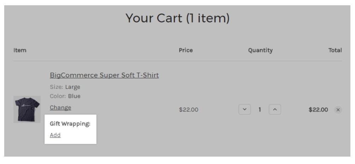Add gift wrapping to the item

click(55, 135)
